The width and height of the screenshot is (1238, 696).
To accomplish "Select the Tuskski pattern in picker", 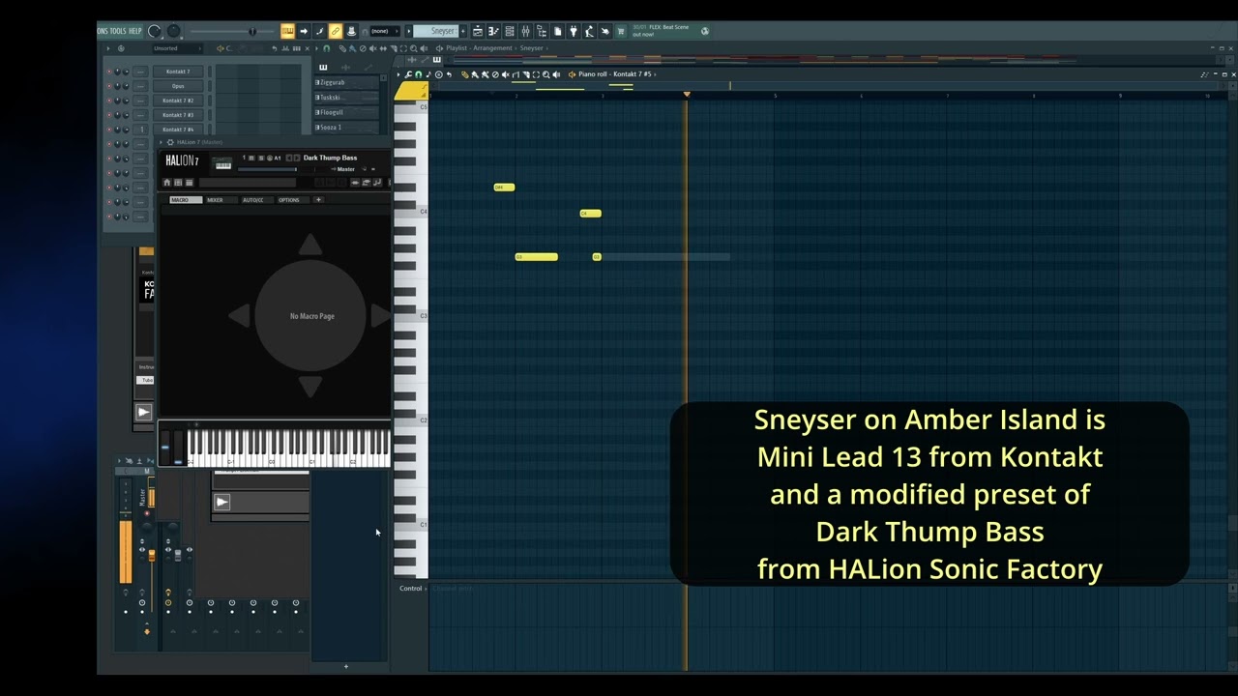I will (x=345, y=98).
